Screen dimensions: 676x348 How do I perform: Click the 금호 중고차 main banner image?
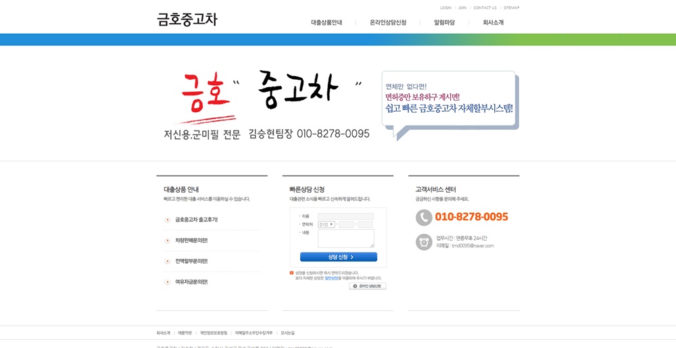(266, 105)
